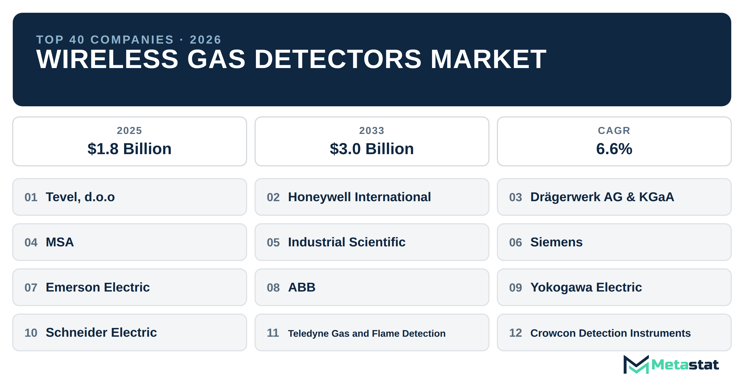Viewport: 744px width, 388px height.
Task: Click the Metastat logo icon
Action: coord(636,364)
